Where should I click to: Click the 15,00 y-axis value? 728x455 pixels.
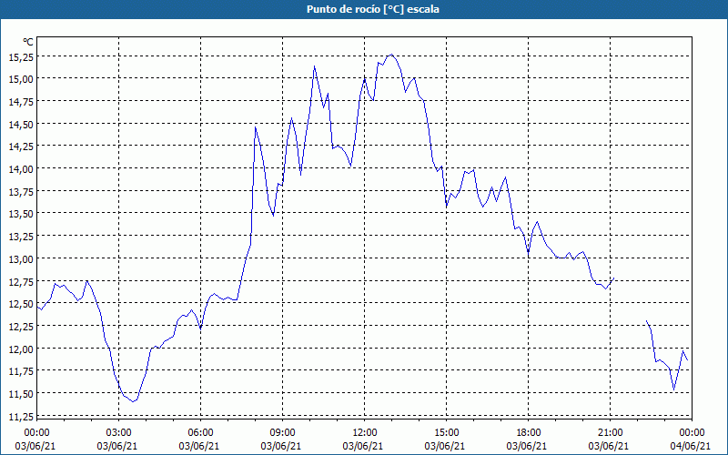[x=21, y=79]
